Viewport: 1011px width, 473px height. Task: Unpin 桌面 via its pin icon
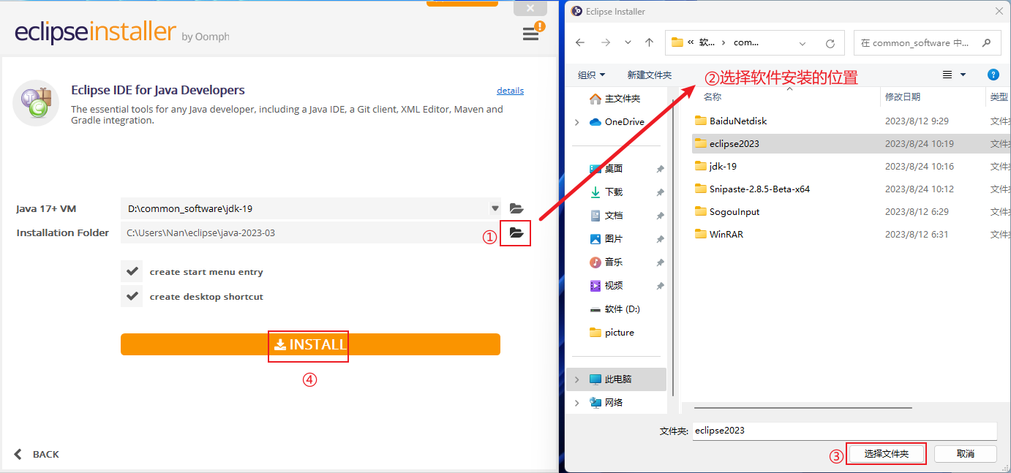click(x=660, y=169)
